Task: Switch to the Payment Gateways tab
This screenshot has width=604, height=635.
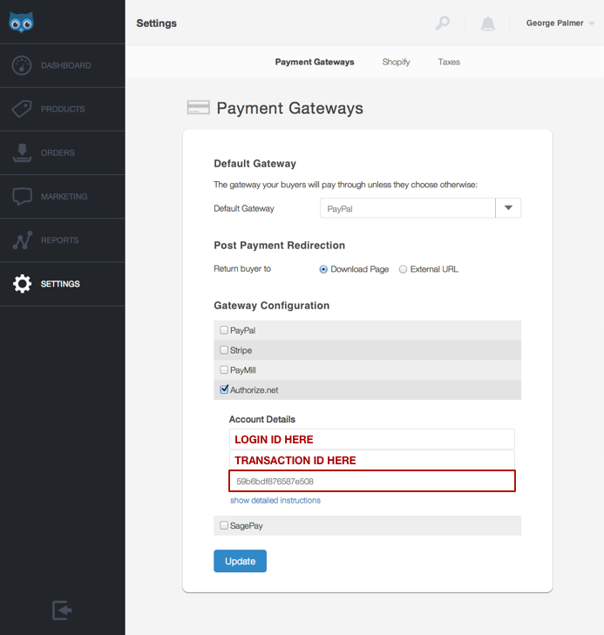Action: (x=315, y=62)
